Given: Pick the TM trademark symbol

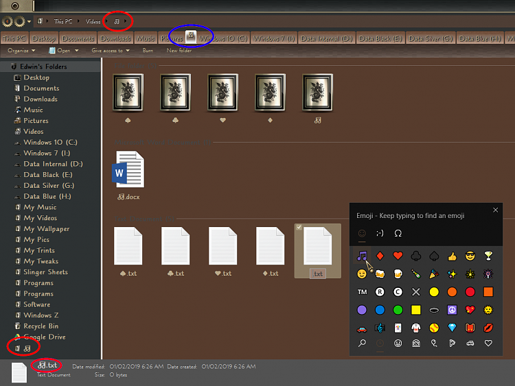Looking at the screenshot, I should click(x=362, y=292).
